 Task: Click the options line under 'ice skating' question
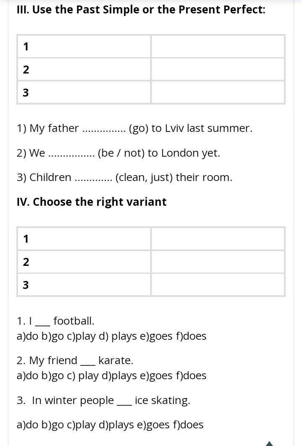pyautogui.click(x=110, y=425)
